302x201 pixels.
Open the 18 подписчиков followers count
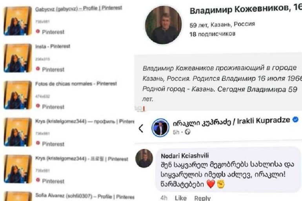click(213, 34)
